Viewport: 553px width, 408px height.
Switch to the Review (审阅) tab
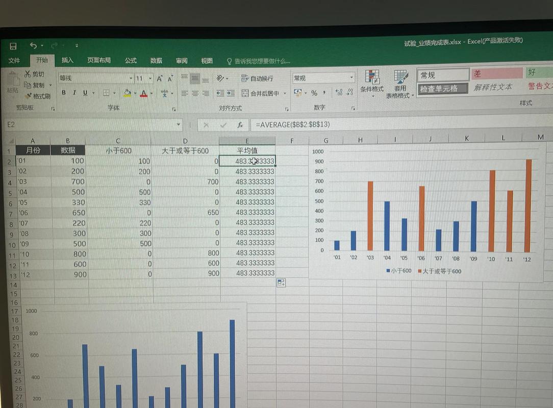click(x=182, y=61)
